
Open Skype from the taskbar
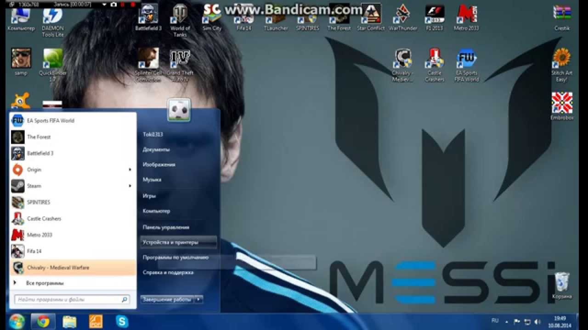pos(122,322)
